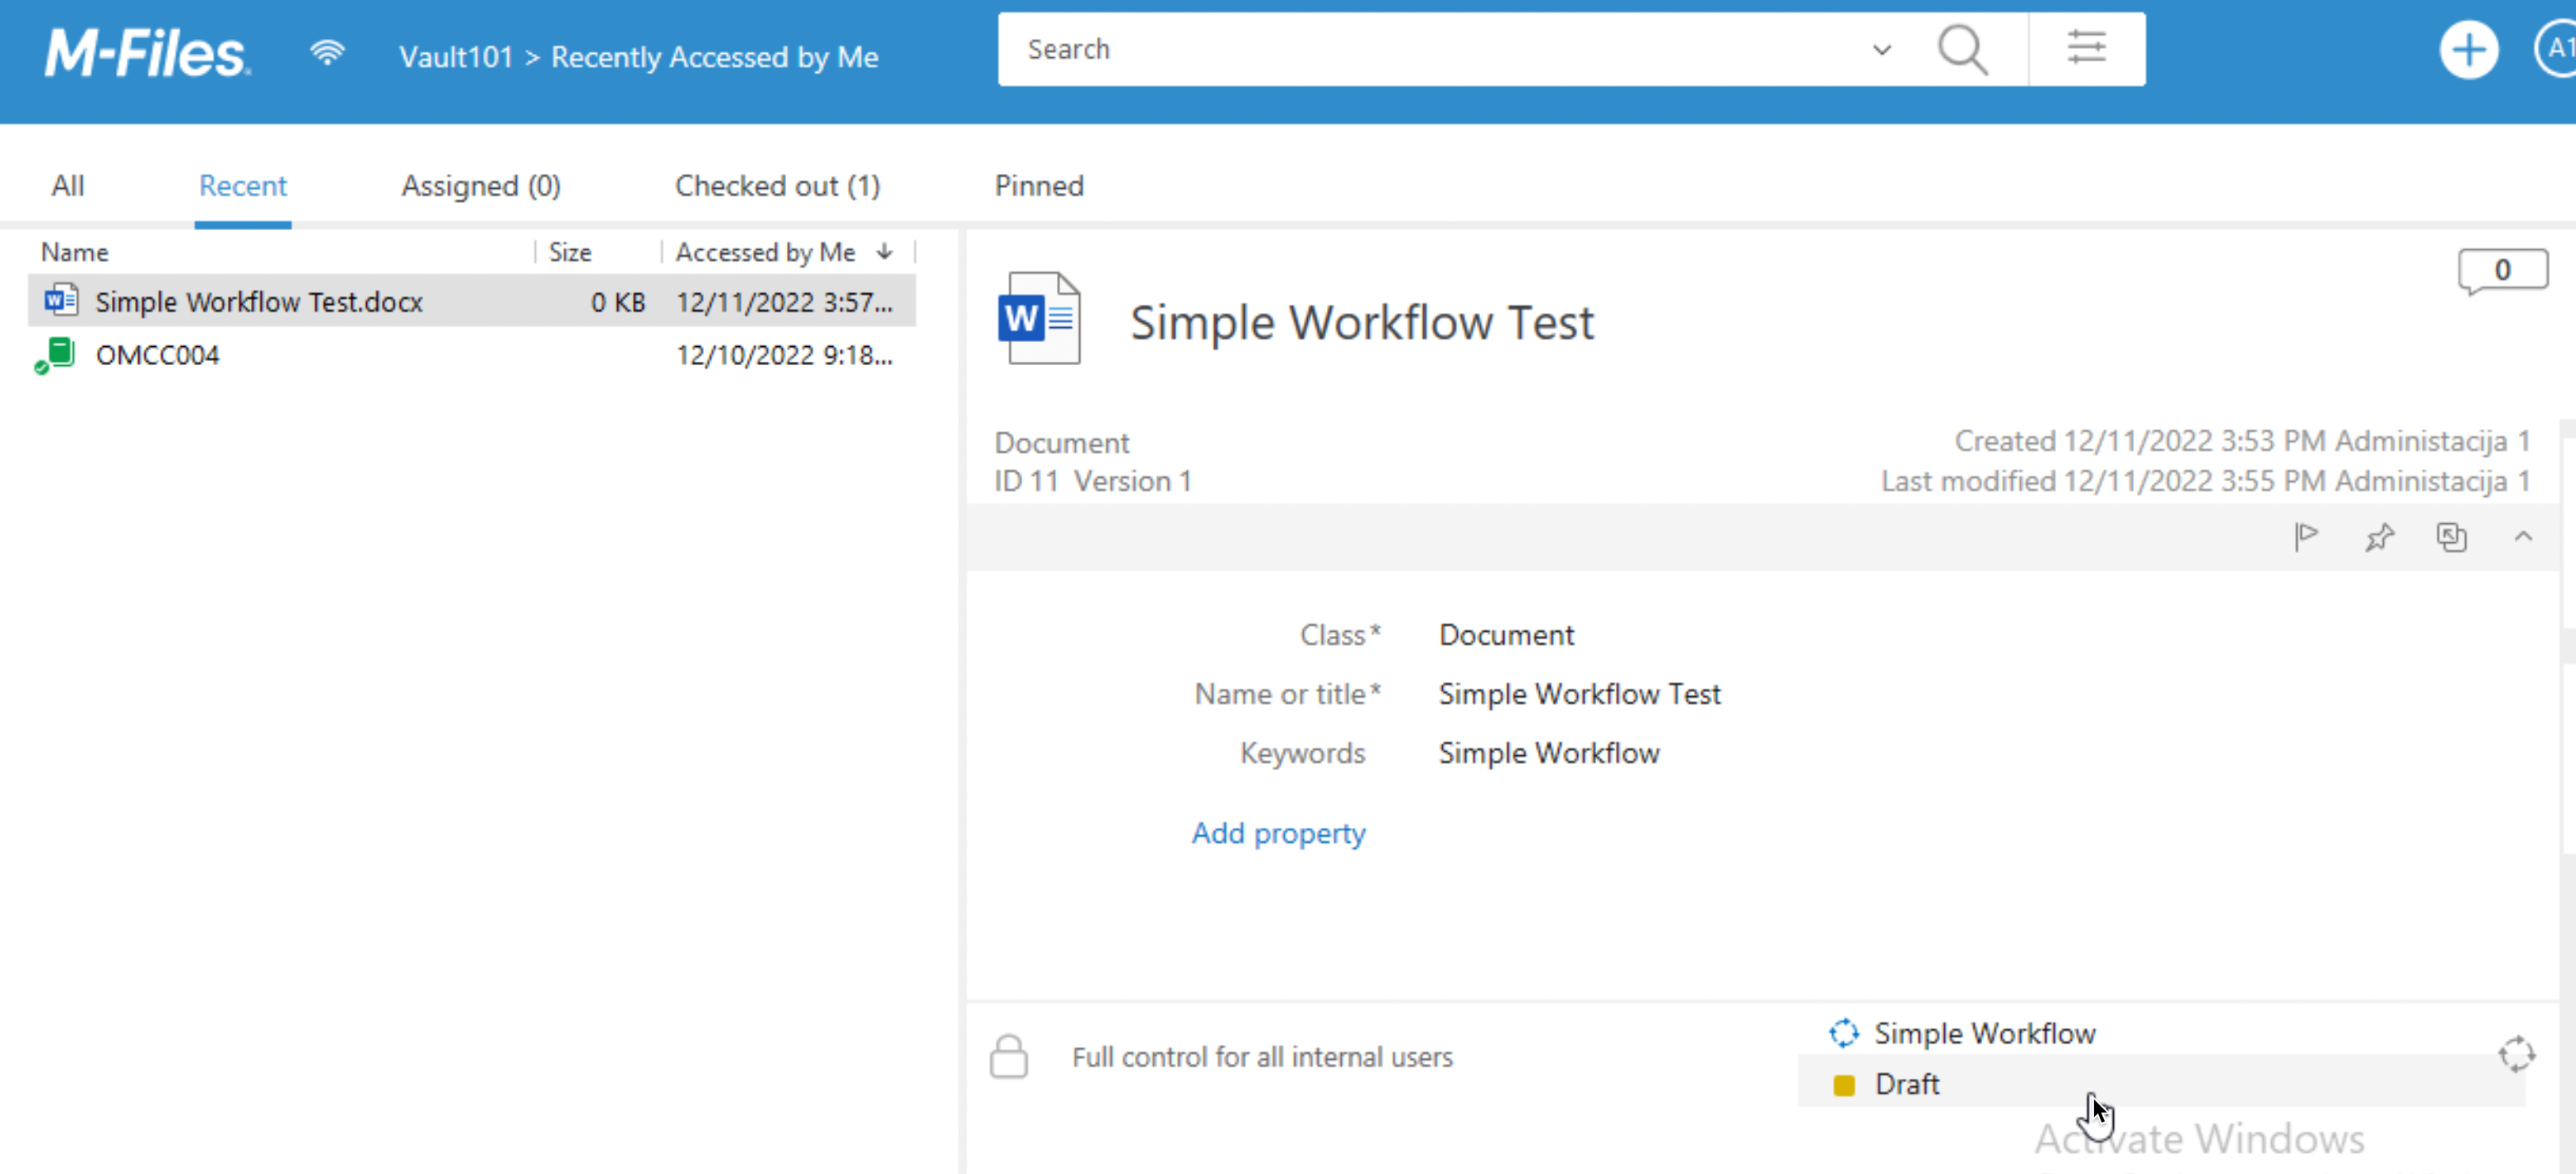The height and width of the screenshot is (1174, 2576).
Task: Click the green OMCC004 object icon
Action: coord(56,354)
